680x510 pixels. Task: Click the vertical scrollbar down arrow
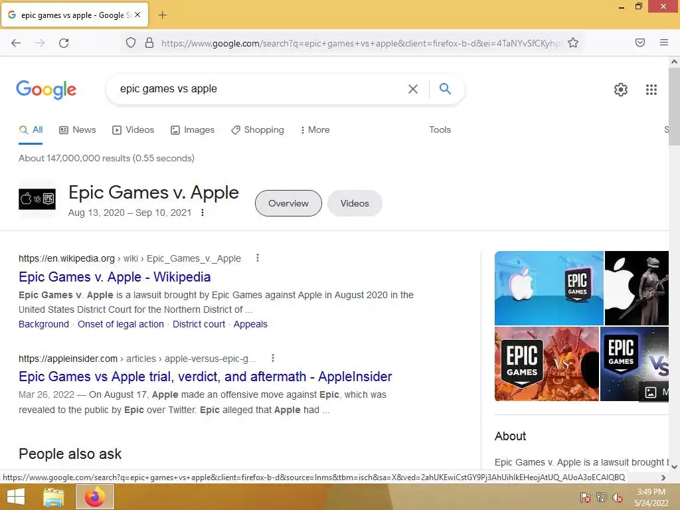coord(675,466)
